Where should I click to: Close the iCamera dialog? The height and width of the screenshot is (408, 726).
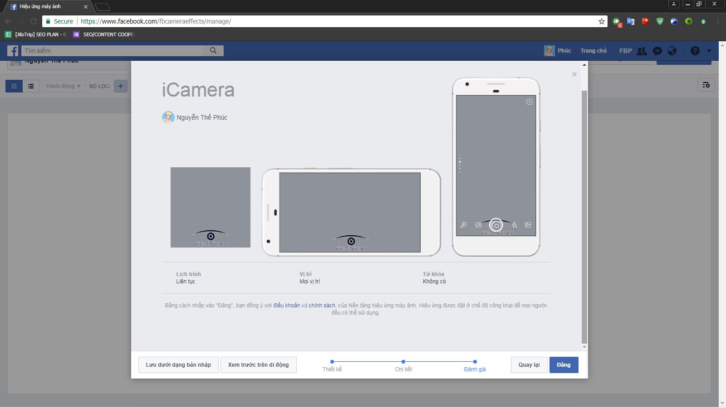[574, 74]
